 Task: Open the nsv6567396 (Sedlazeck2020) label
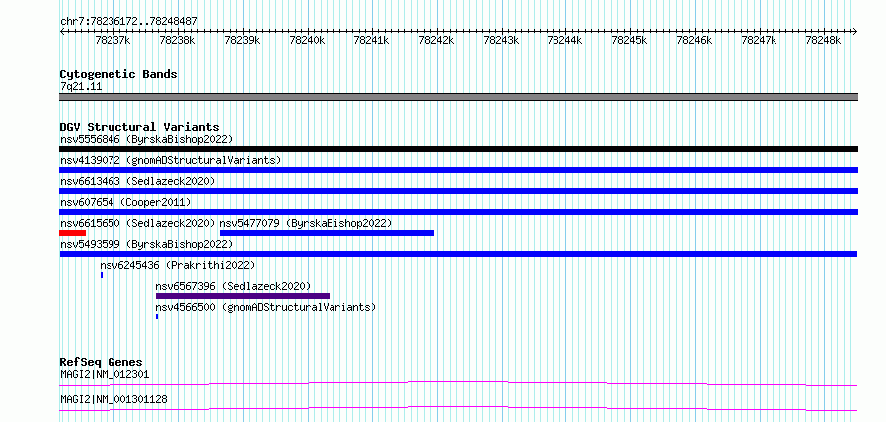[233, 286]
